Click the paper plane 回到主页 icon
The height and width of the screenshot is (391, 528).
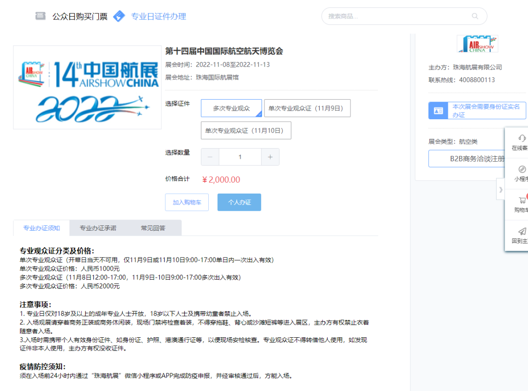point(522,231)
